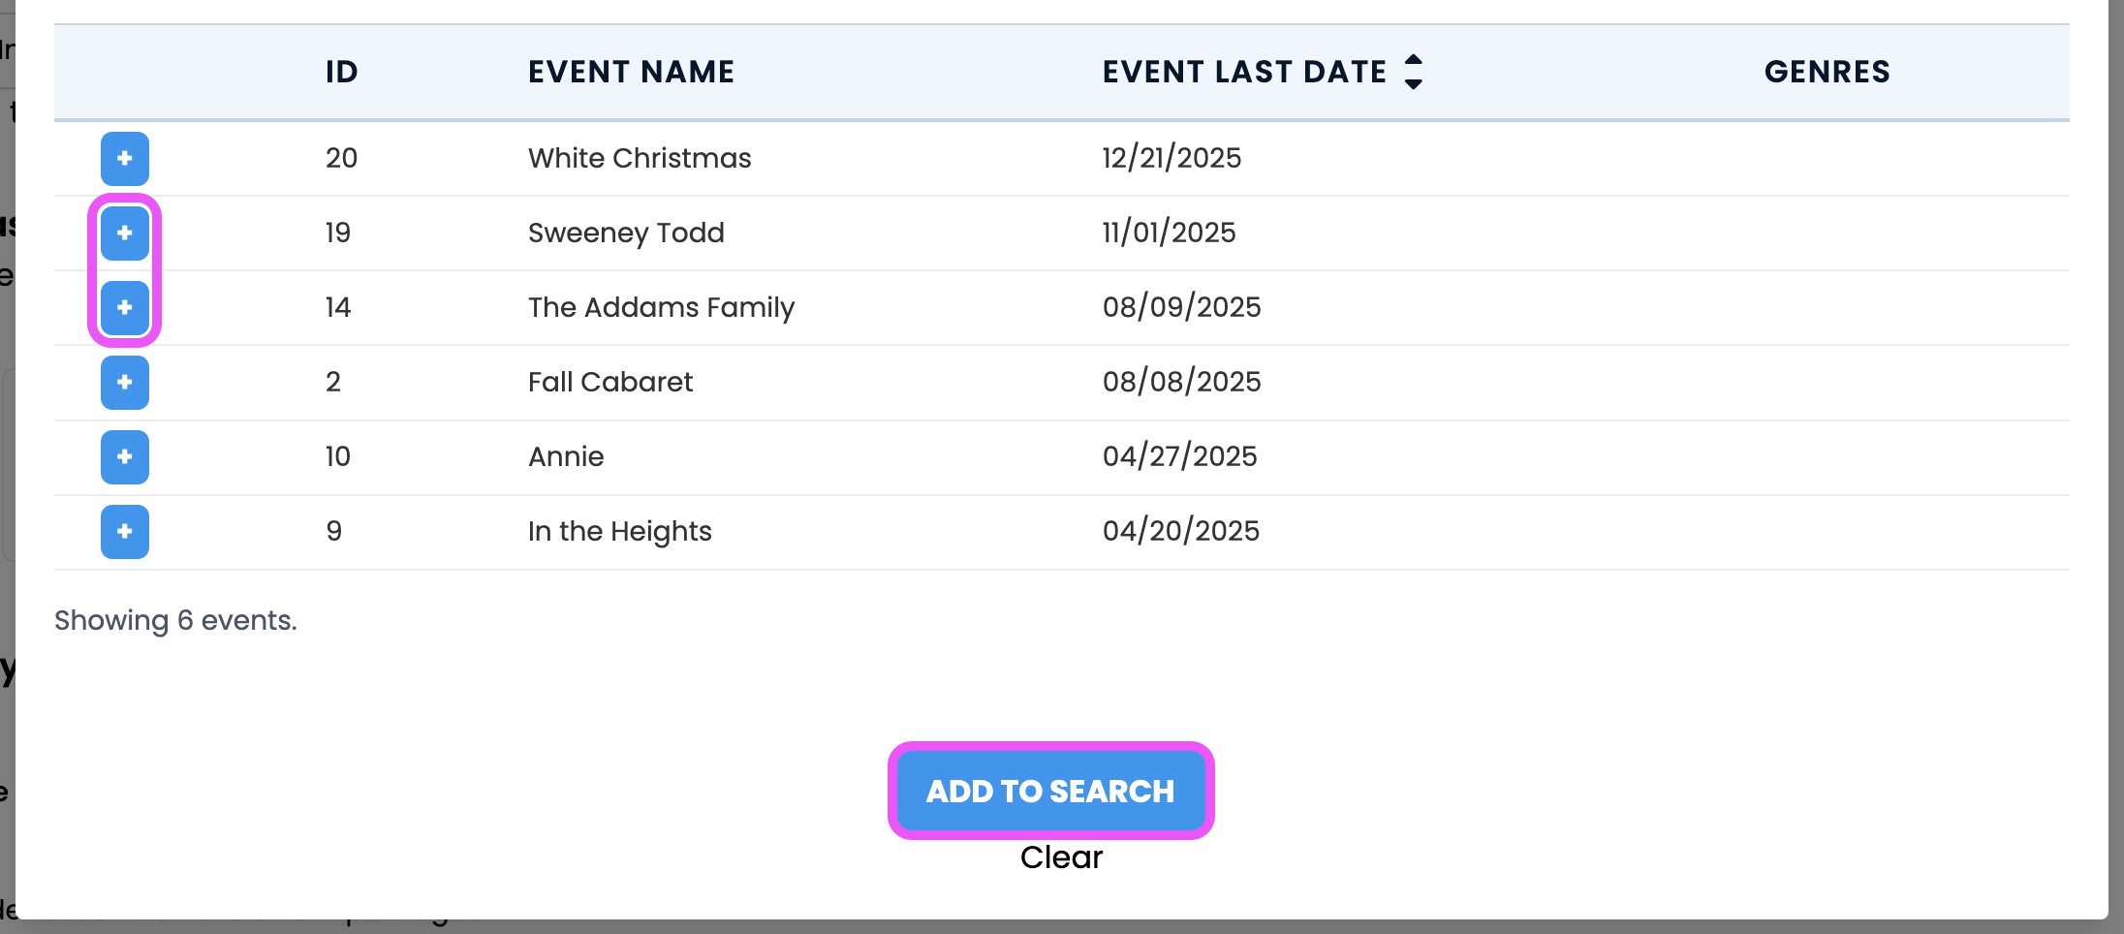The width and height of the screenshot is (2124, 934).
Task: Click the plus icon for In the Heights
Action: pos(125,532)
